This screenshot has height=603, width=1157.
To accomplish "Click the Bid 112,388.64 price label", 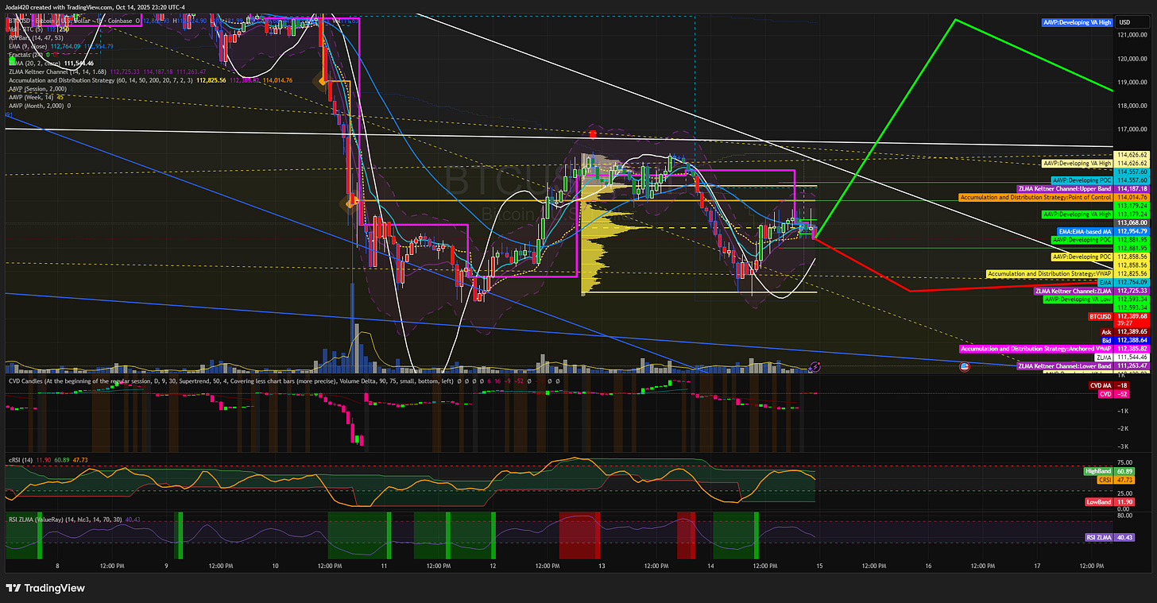I will pos(1127,340).
